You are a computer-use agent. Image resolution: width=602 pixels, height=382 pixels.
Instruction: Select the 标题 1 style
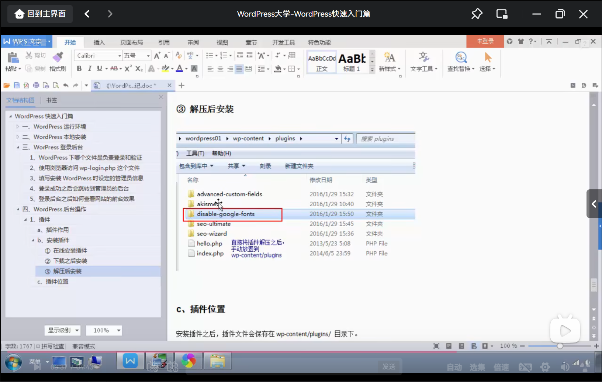352,62
